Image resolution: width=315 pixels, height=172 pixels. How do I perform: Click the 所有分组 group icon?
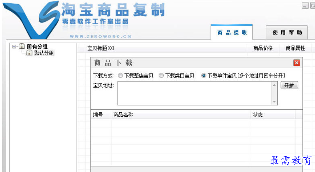(x=21, y=47)
